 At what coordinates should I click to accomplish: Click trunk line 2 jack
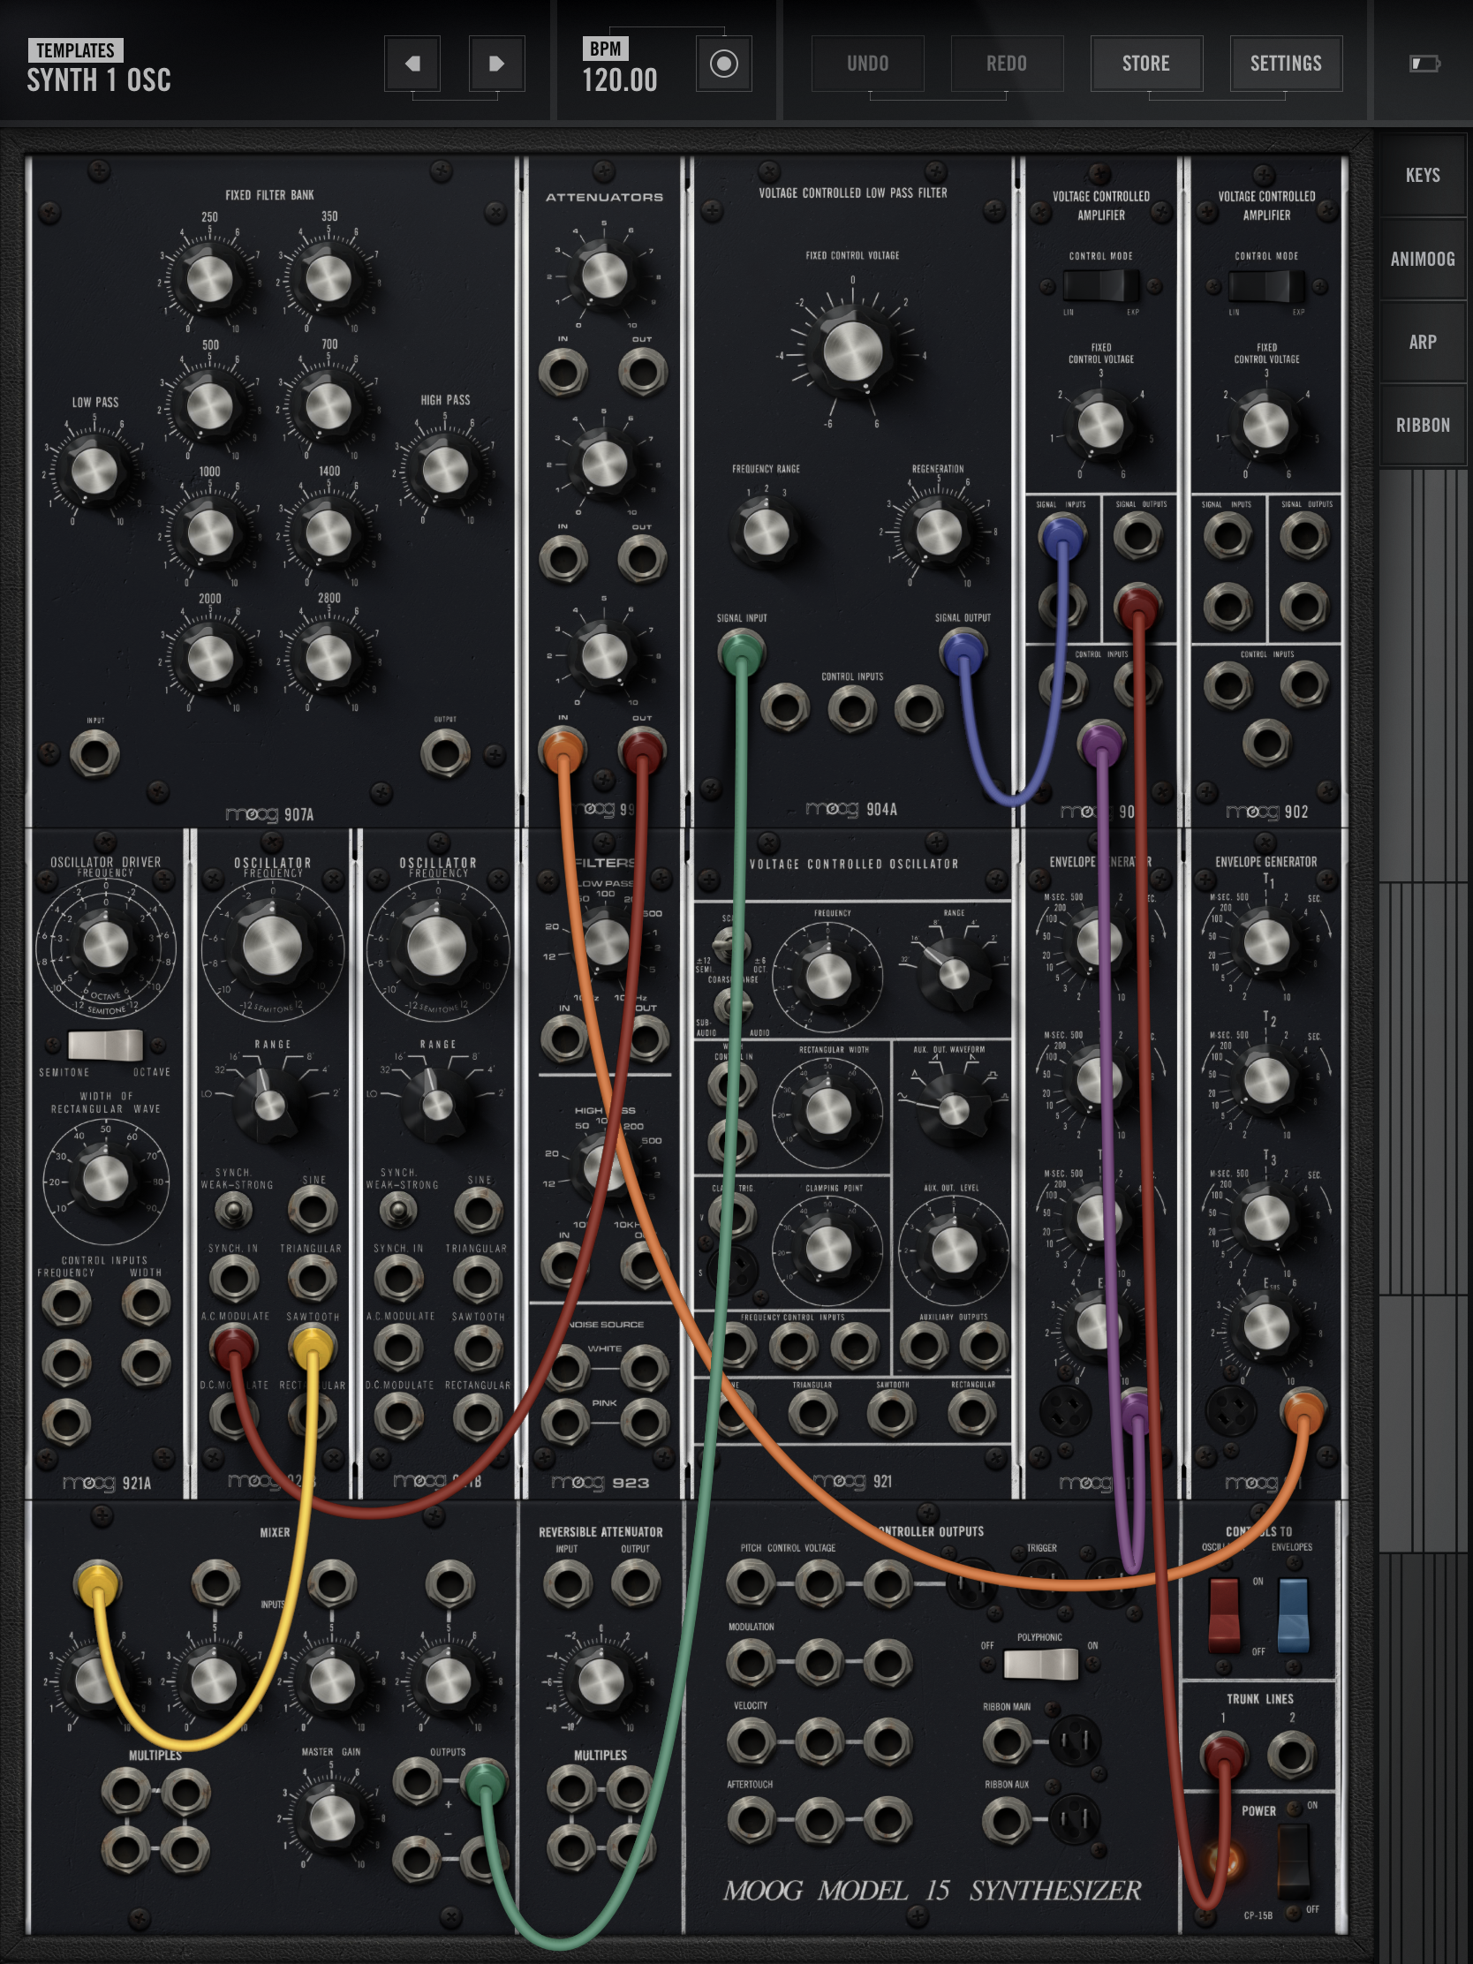tap(1291, 1754)
